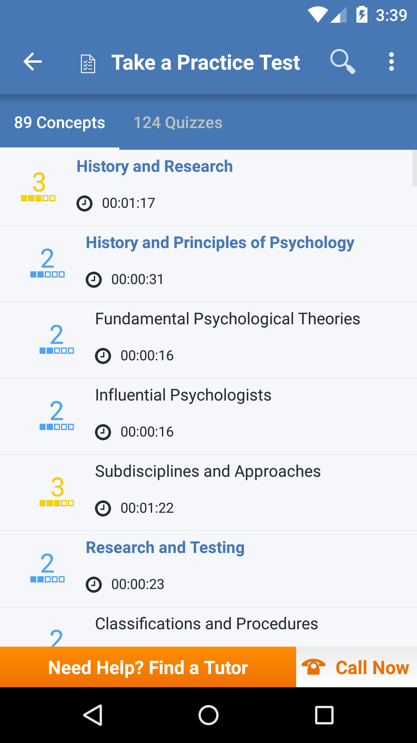Tap clock icon beside 00:01:17
Screen dimensions: 417x743
coord(85,203)
